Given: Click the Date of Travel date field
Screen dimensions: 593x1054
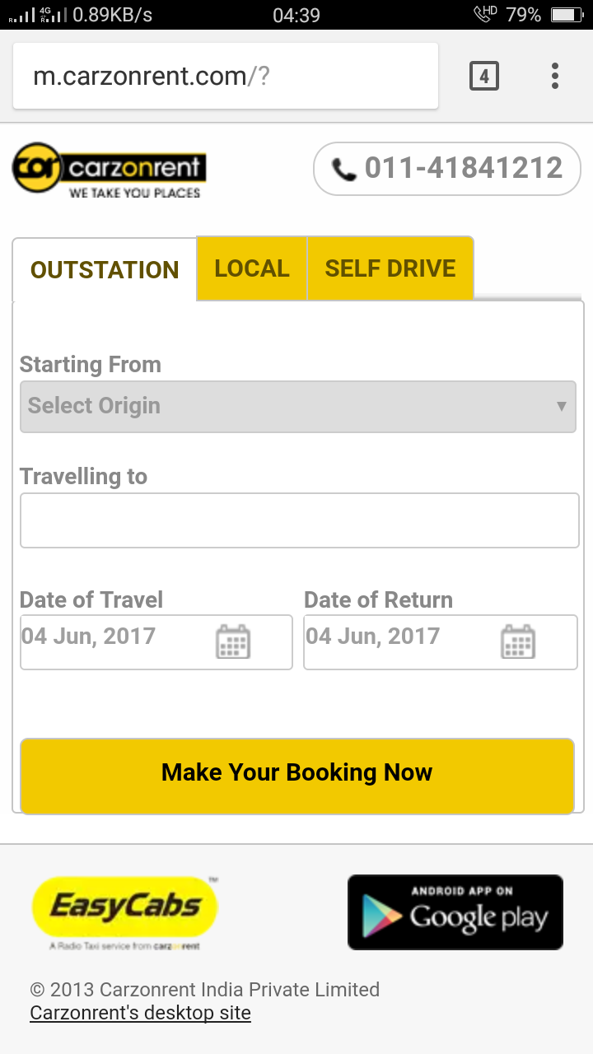Looking at the screenshot, I should point(115,641).
